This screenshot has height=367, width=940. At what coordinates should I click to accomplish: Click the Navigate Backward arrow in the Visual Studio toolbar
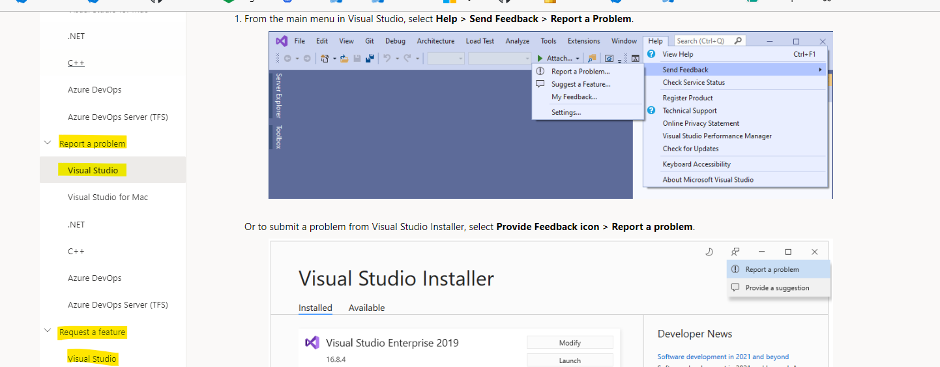pos(287,58)
